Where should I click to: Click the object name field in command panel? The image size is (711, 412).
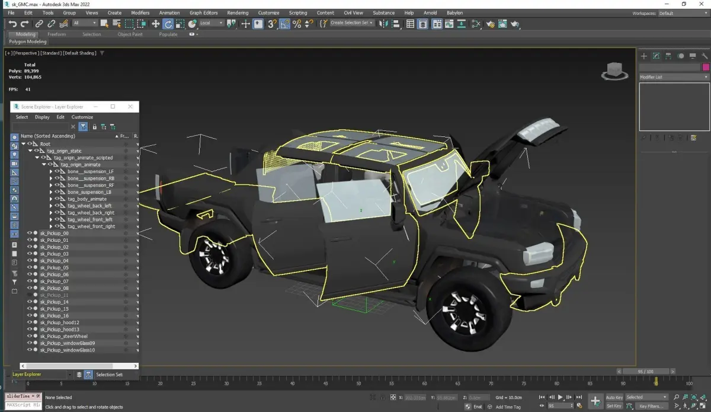pos(670,68)
